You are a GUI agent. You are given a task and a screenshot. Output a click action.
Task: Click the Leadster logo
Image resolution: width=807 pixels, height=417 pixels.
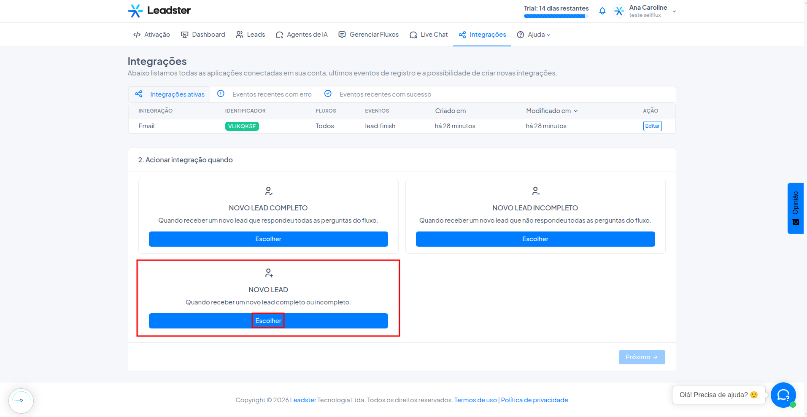[x=159, y=11]
